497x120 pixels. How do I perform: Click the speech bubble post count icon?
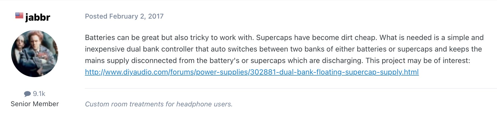(x=27, y=94)
